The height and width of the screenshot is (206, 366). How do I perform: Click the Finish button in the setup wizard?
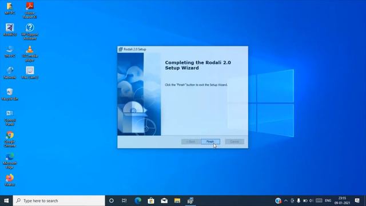(210, 141)
